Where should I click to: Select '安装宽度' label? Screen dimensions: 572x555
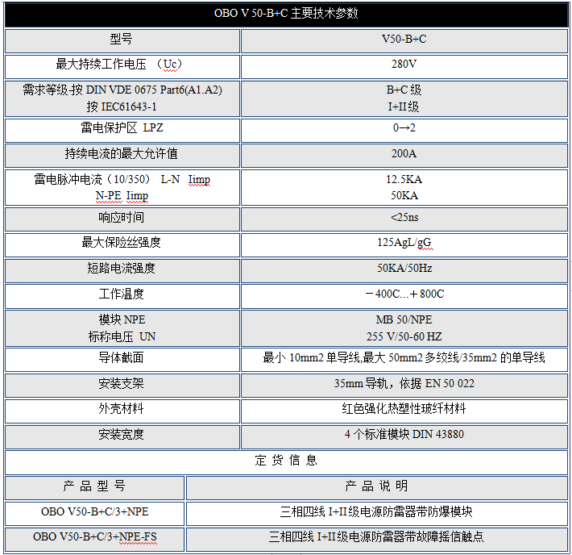pos(121,435)
